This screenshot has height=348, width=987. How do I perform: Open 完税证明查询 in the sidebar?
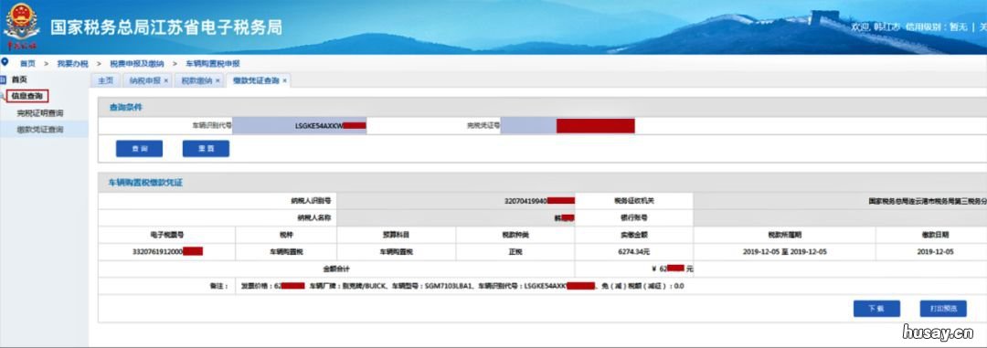pos(39,113)
